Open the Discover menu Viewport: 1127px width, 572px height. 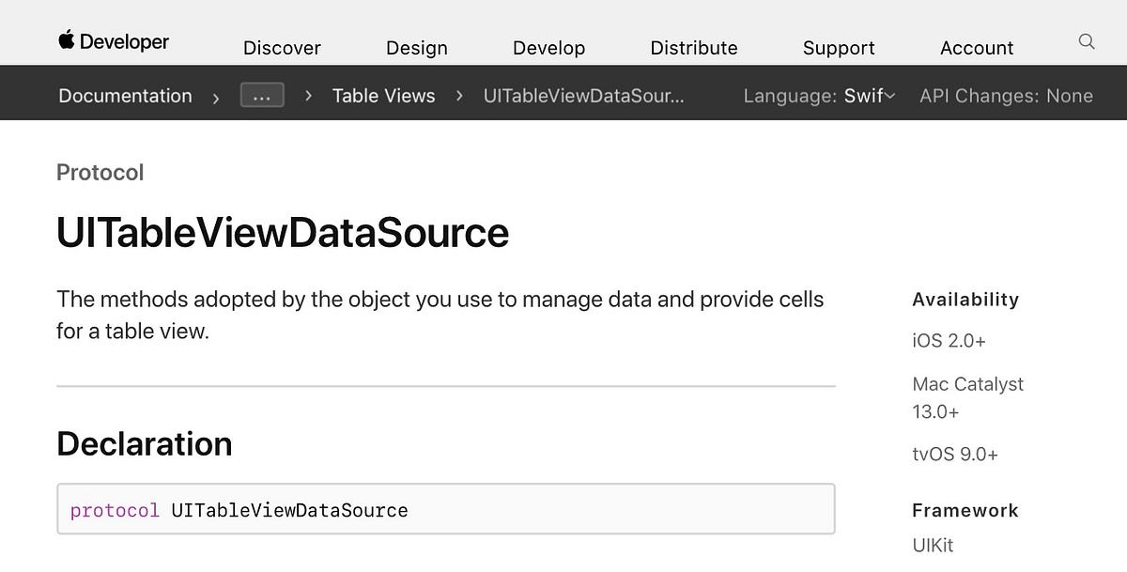(x=282, y=48)
